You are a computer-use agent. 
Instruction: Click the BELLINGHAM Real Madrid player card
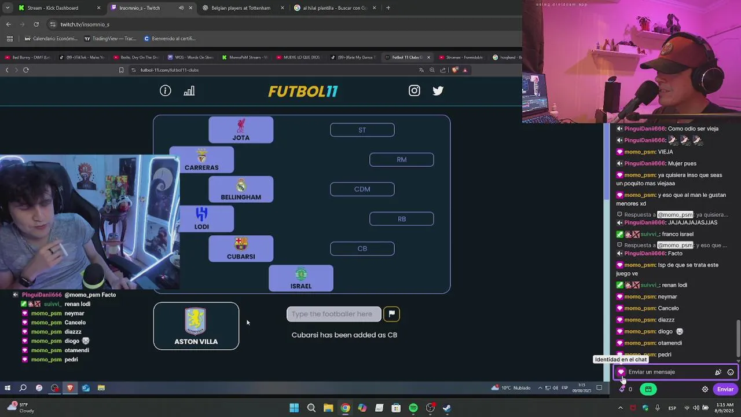pos(241,189)
